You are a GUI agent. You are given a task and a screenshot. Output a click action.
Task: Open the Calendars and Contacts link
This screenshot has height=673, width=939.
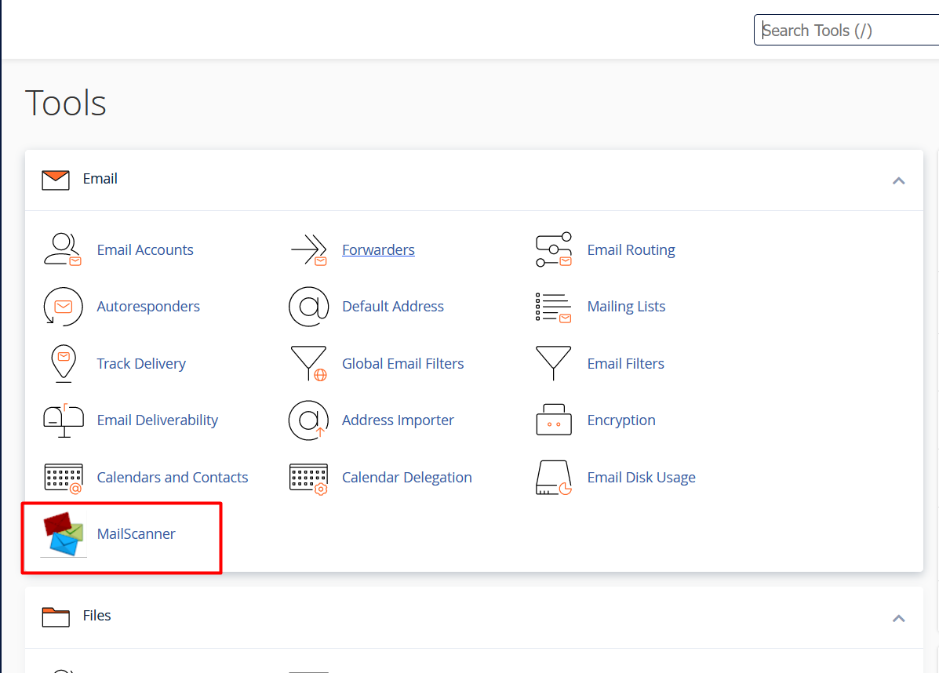pos(172,478)
